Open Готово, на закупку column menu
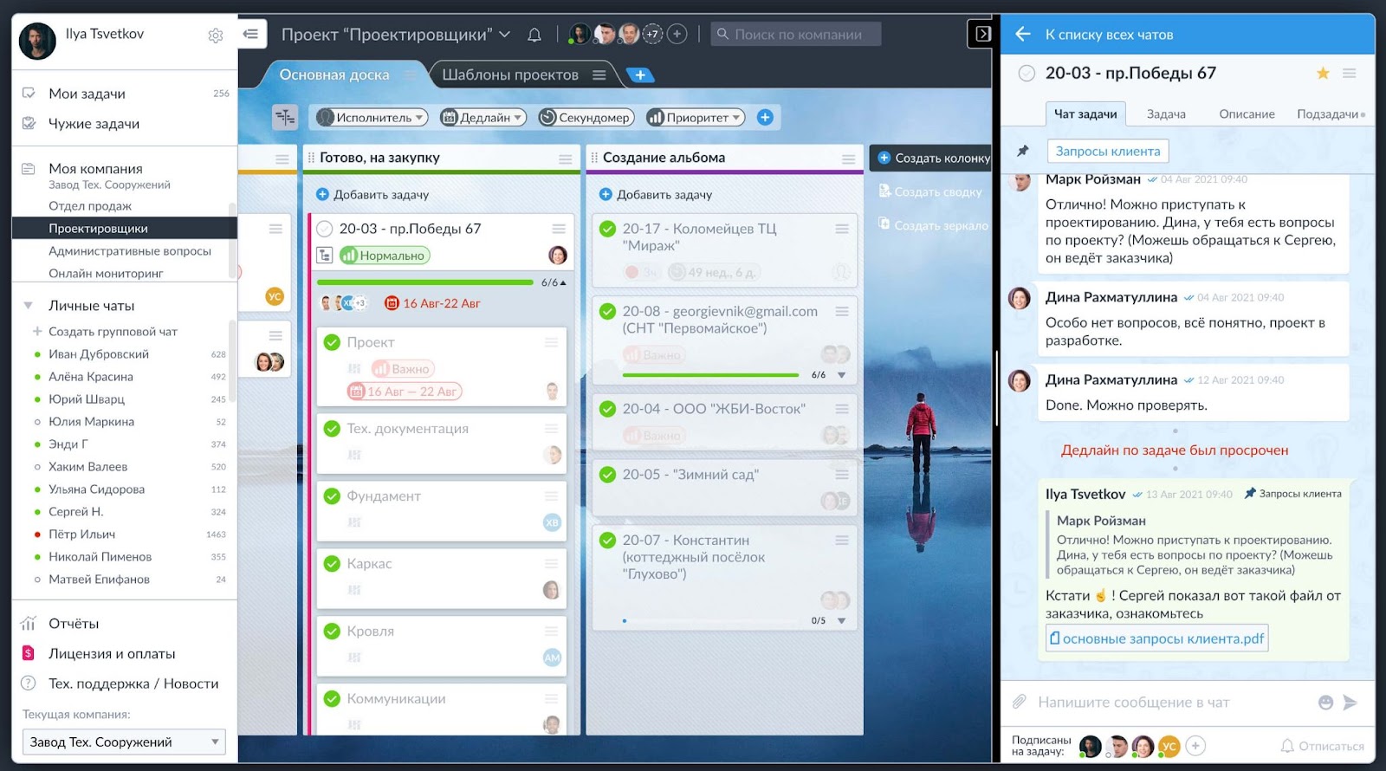The width and height of the screenshot is (1386, 771). point(565,159)
